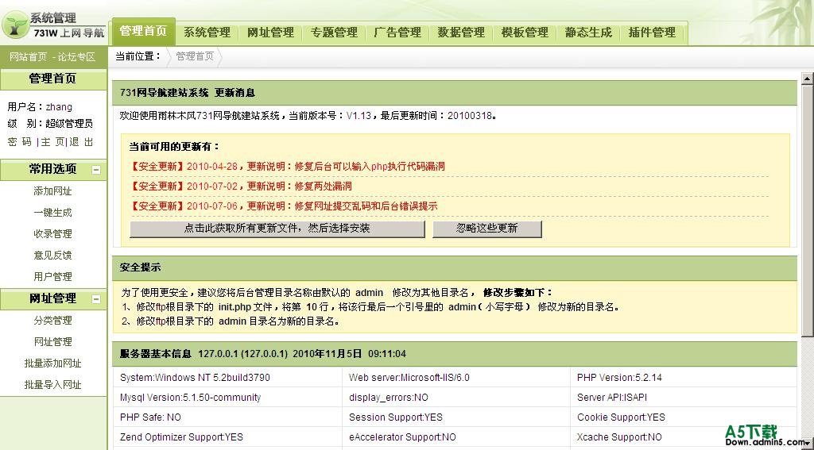Screen dimensions: 814x450
Task: Open 分类管理 in sidebar
Action: coord(53,321)
